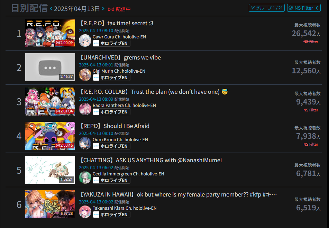The image size is (329, 228).
Task: Go to previous day with left chevron
Action: coord(51,9)
